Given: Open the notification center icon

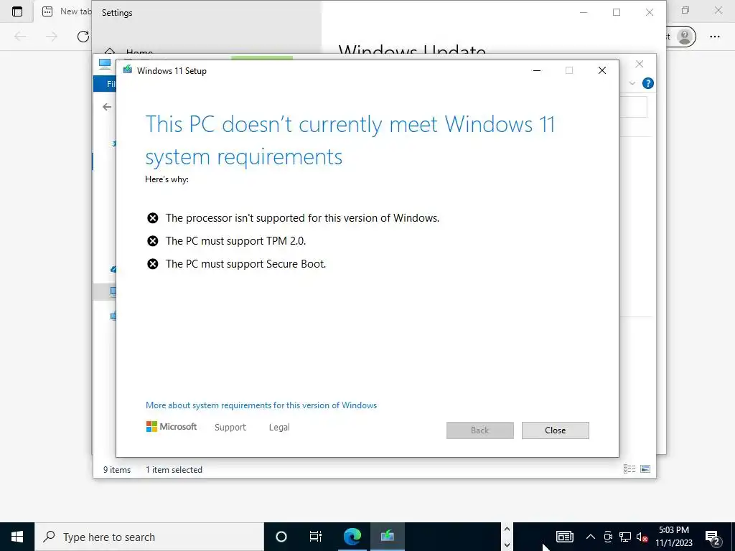Looking at the screenshot, I should click(713, 537).
